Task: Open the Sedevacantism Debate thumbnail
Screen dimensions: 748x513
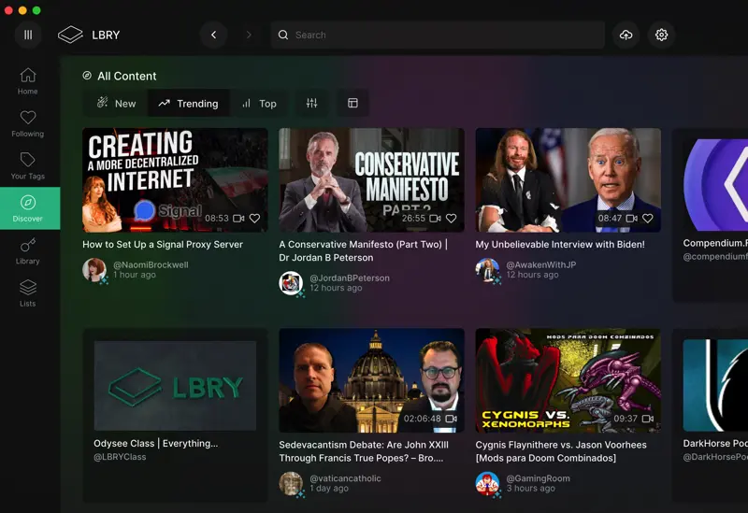Action: [371, 380]
